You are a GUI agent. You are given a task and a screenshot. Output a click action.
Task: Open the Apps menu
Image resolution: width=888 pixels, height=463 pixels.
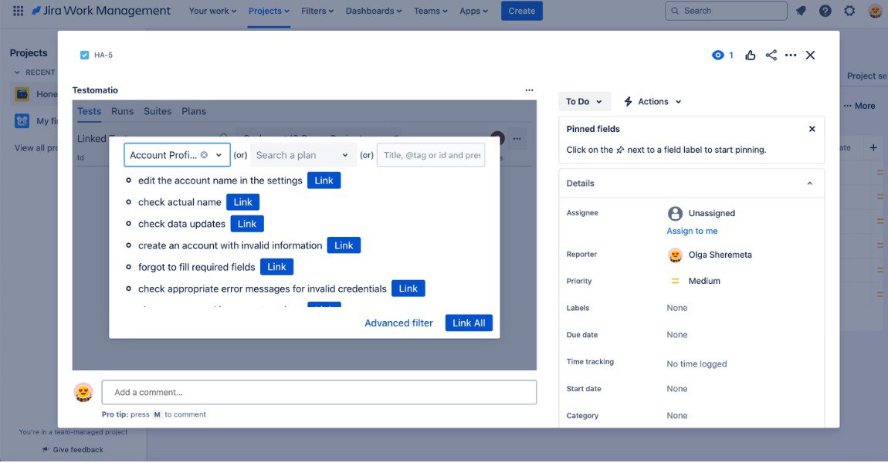click(x=473, y=11)
